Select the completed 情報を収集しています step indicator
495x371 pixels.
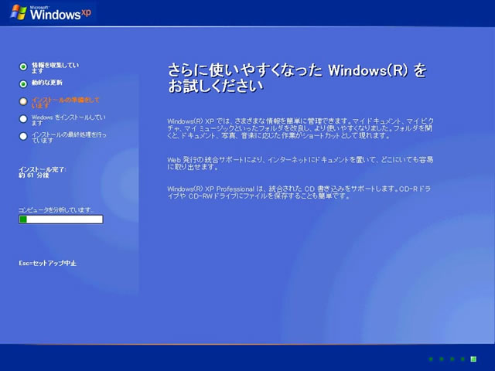[23, 66]
